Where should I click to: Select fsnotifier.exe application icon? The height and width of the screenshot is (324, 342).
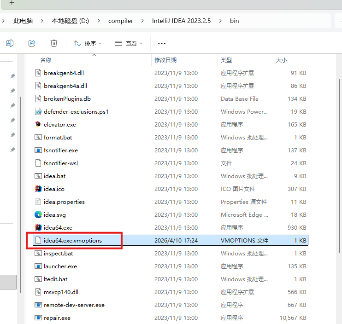click(x=38, y=150)
